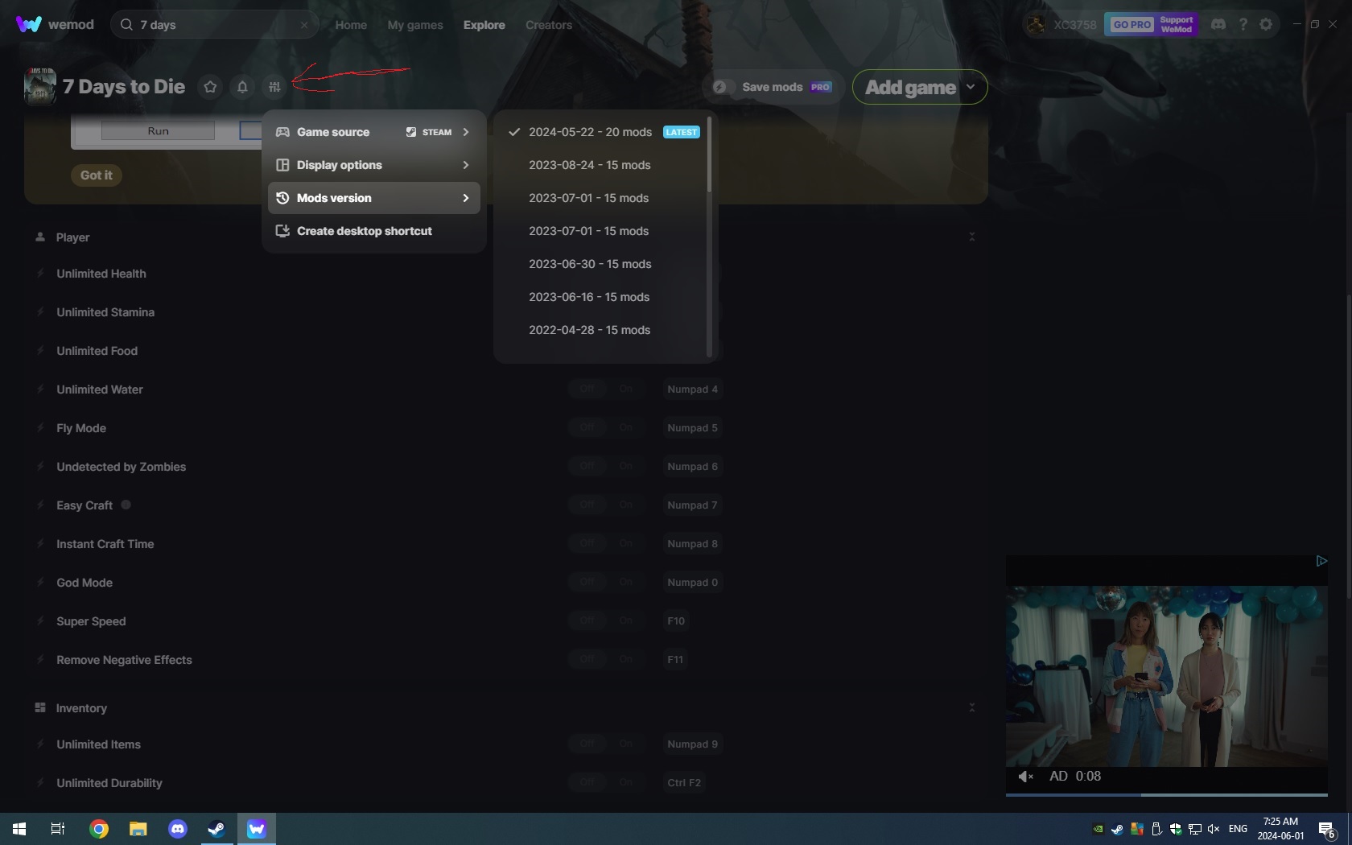The height and width of the screenshot is (845, 1352).
Task: Click the ad video progress bar
Action: coord(1165,796)
